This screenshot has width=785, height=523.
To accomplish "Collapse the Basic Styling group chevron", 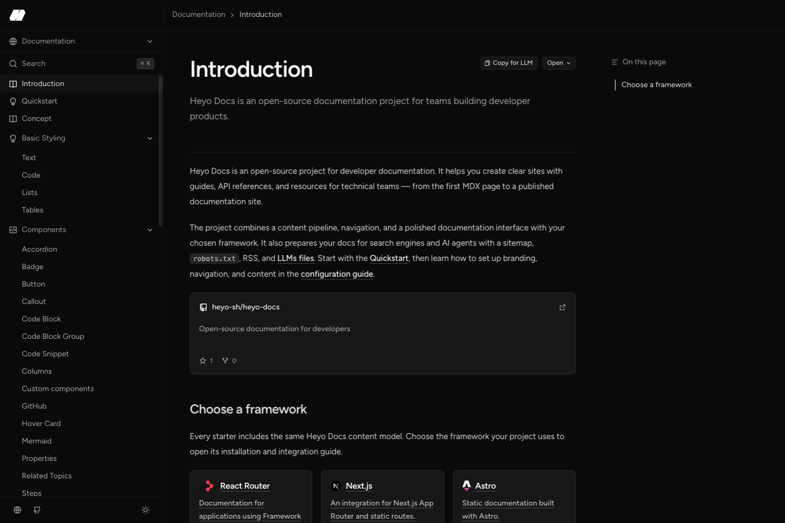I will 150,138.
